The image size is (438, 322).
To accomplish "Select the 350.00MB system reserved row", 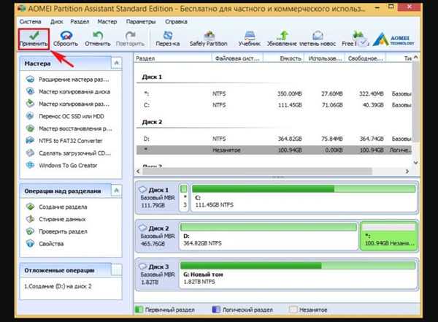I will (x=274, y=93).
